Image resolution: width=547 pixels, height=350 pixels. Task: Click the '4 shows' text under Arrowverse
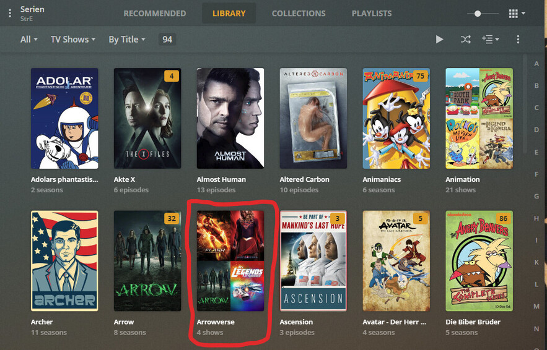pyautogui.click(x=210, y=332)
